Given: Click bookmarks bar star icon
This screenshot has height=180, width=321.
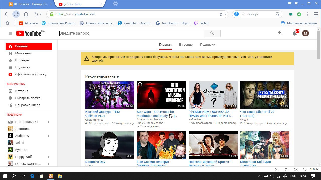Looking at the screenshot, I should [7, 23].
